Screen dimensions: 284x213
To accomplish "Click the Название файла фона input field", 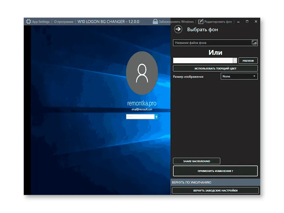I will tap(211, 43).
